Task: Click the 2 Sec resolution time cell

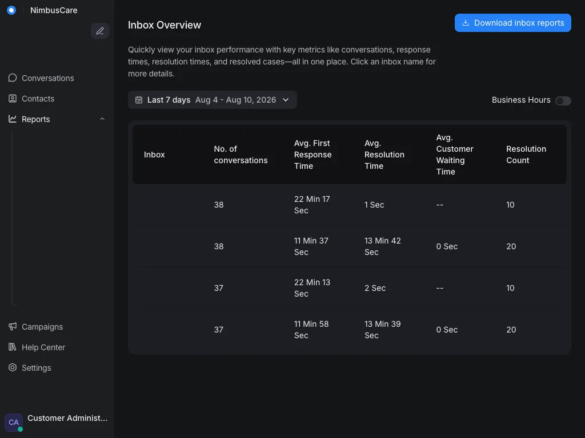Action: pos(375,288)
